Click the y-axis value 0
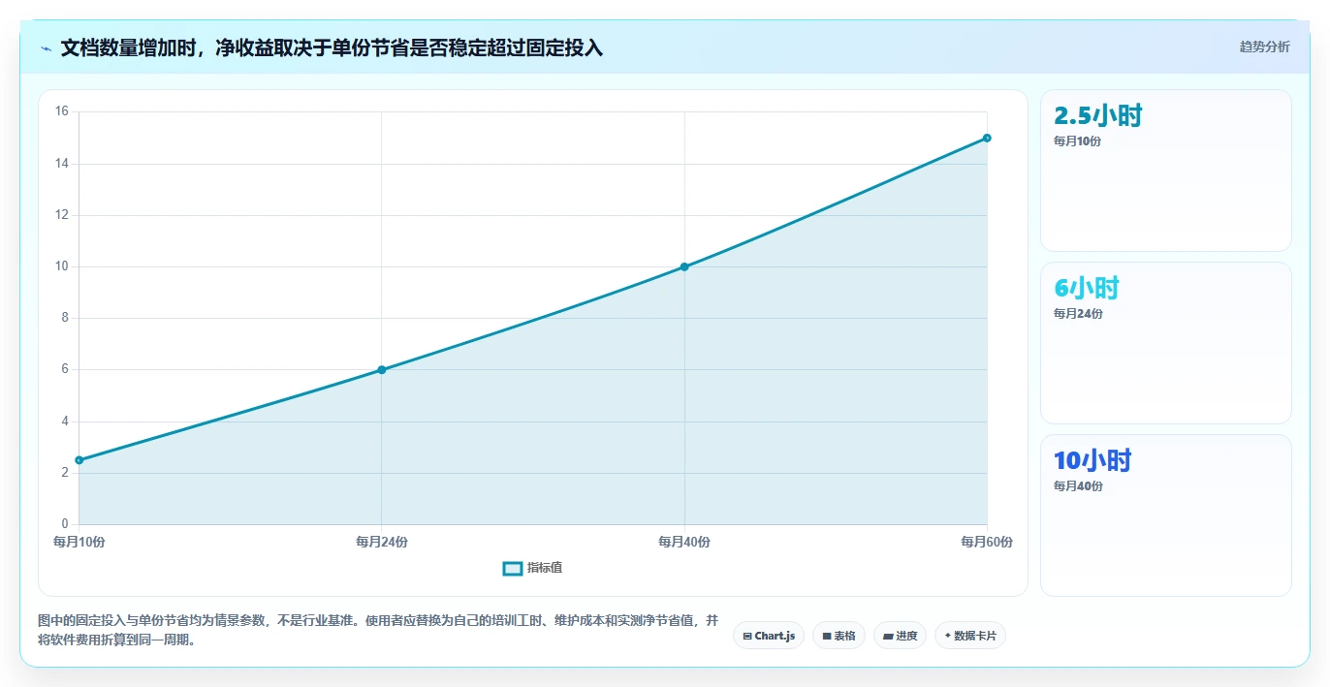This screenshot has height=687, width=1330. pyautogui.click(x=65, y=524)
